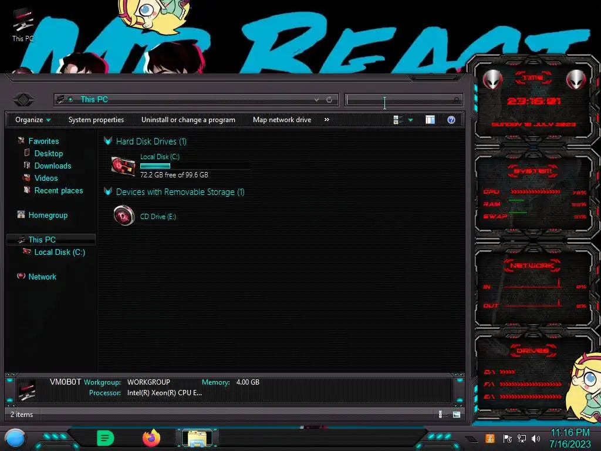601x451 pixels.
Task: Click the Start orb button
Action: (x=15, y=439)
